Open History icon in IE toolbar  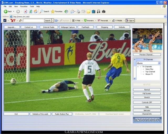66,11
